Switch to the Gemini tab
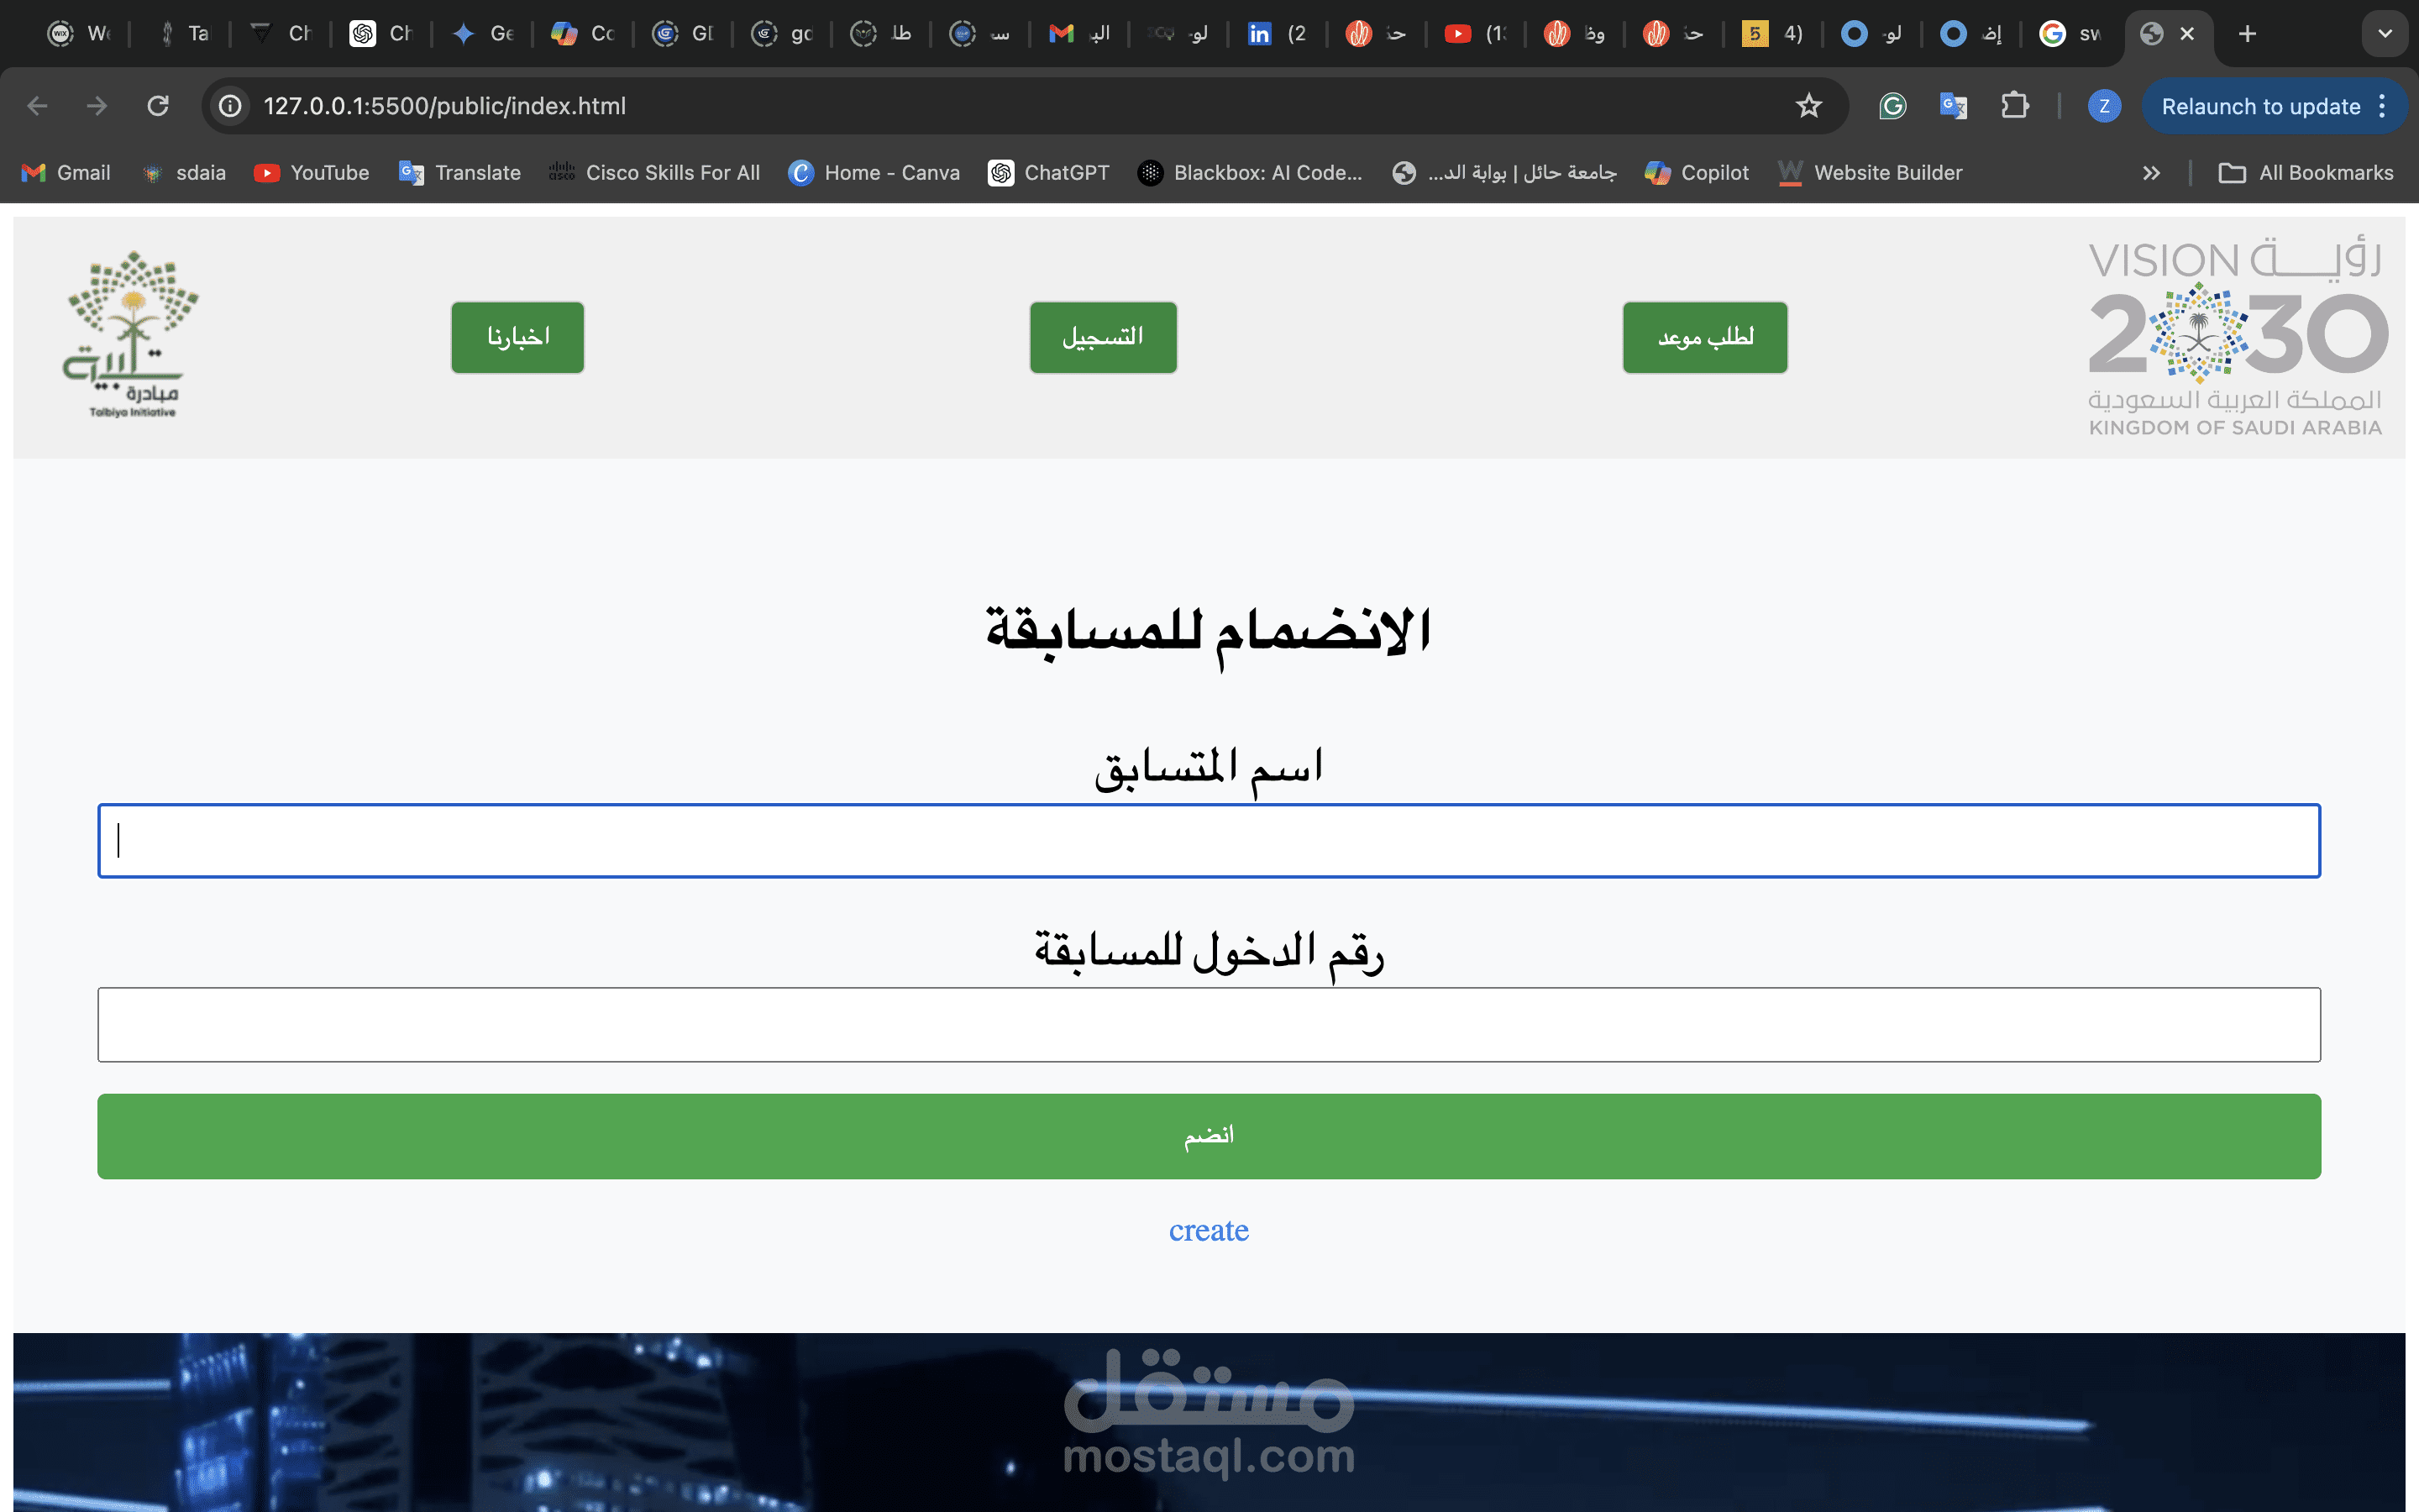This screenshot has height=1512, width=2419. [x=484, y=34]
